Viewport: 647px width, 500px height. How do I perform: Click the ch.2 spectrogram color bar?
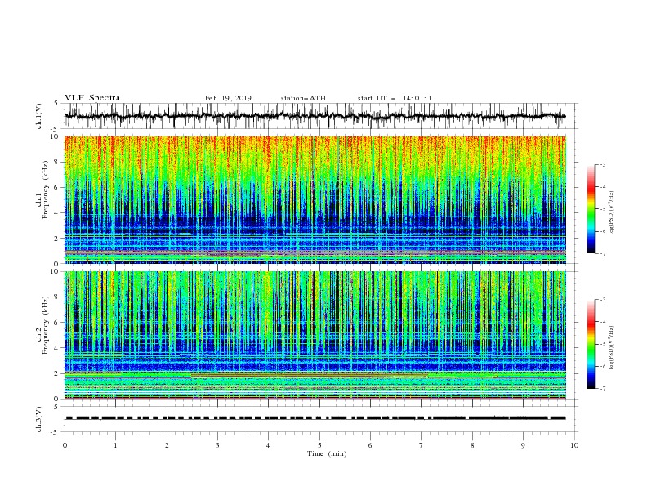[591, 344]
